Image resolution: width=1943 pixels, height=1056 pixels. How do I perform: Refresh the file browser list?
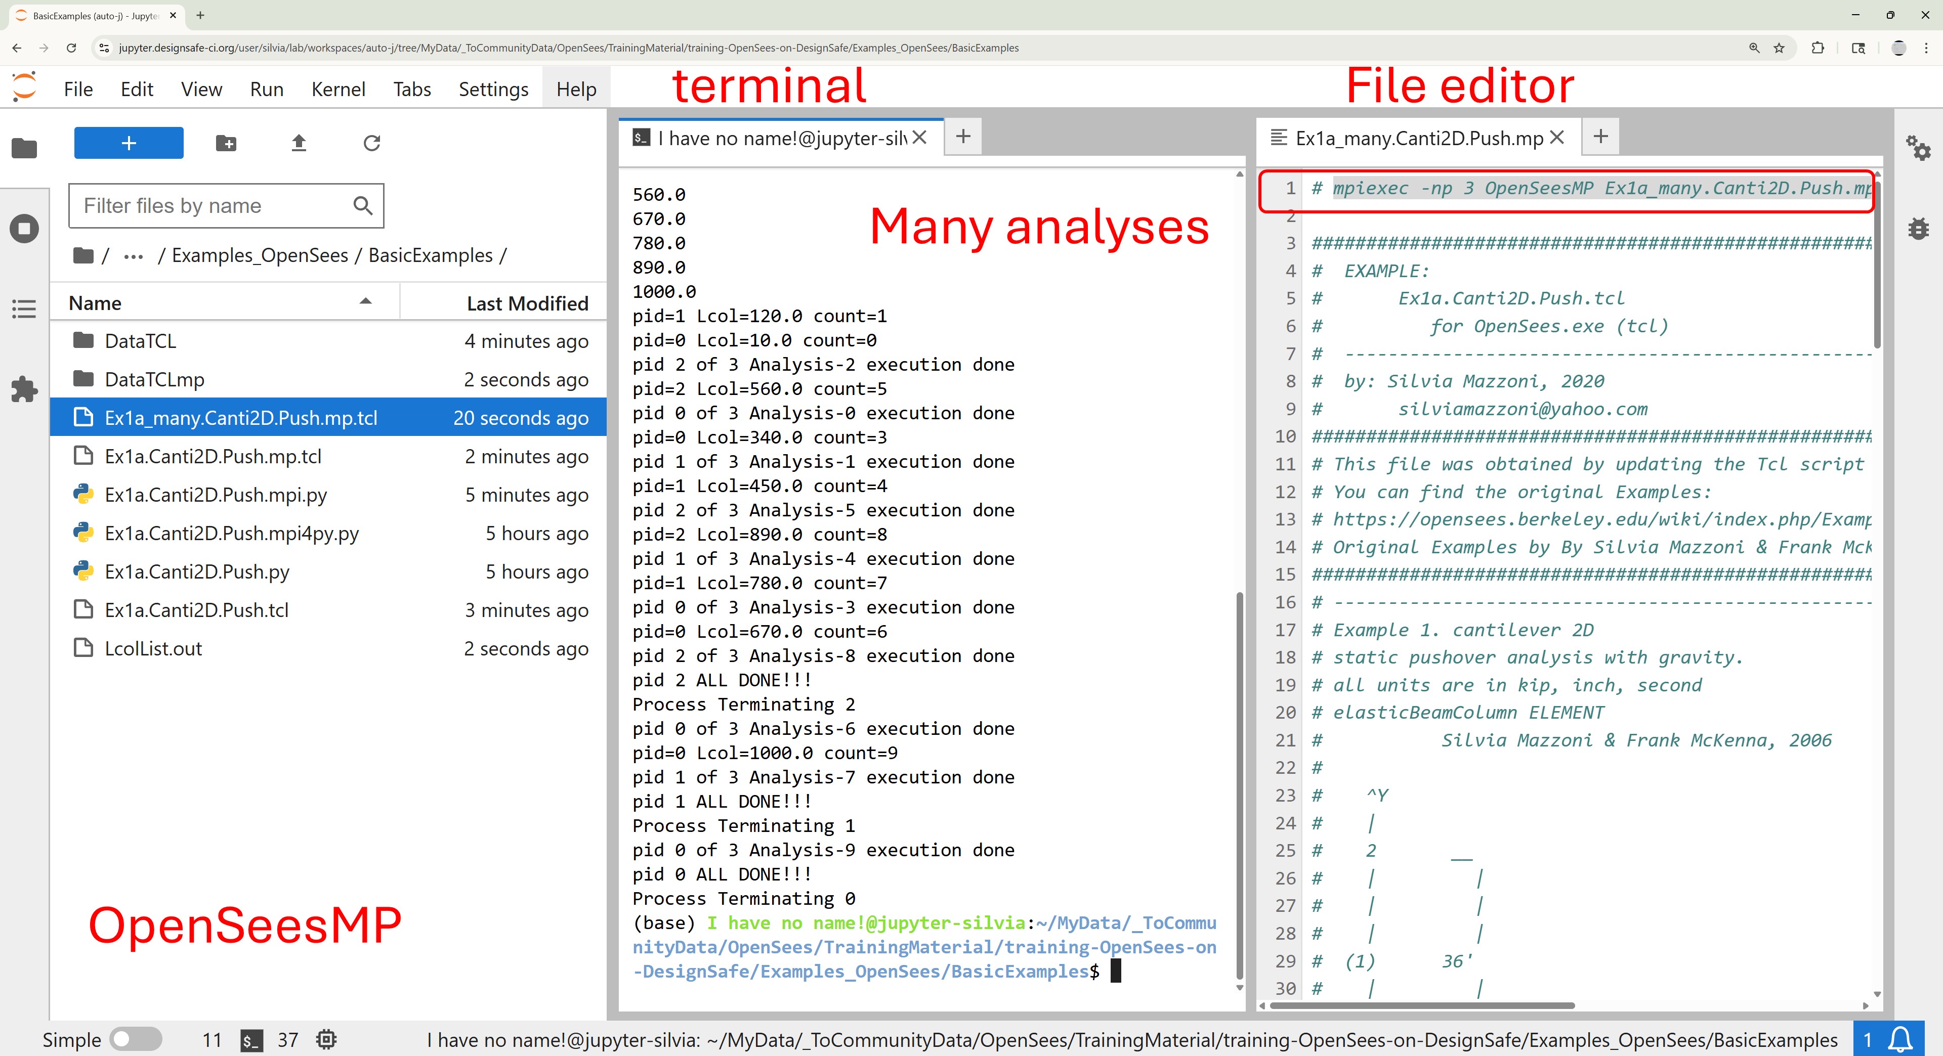coord(372,143)
